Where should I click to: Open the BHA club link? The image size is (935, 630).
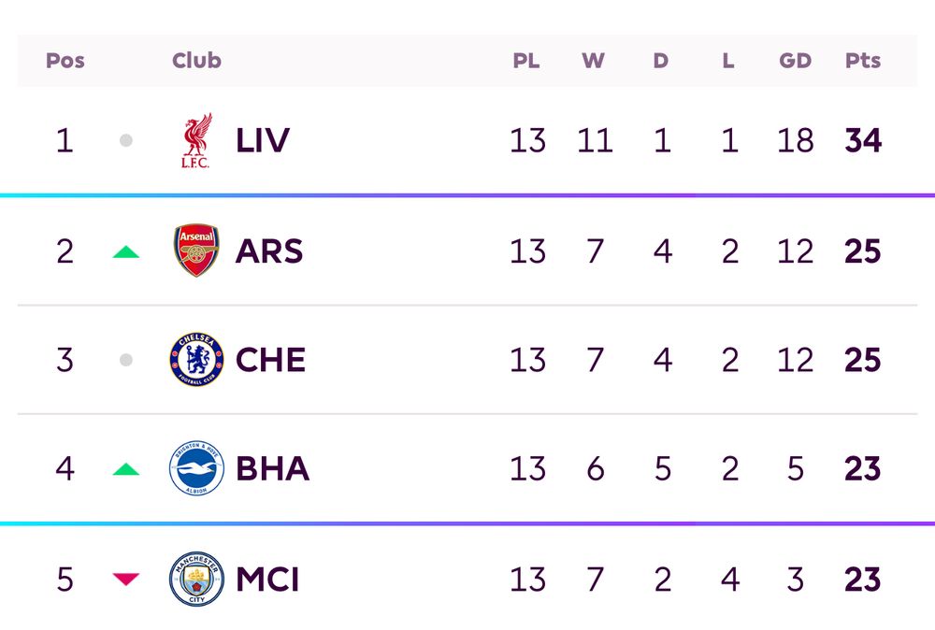(272, 469)
